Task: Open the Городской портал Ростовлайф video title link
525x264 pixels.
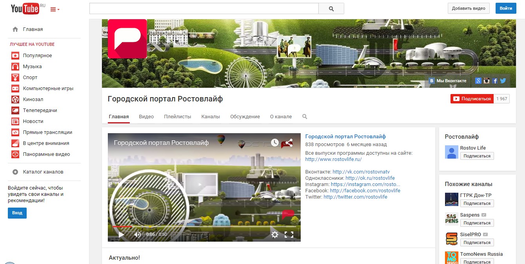Action: (x=345, y=137)
